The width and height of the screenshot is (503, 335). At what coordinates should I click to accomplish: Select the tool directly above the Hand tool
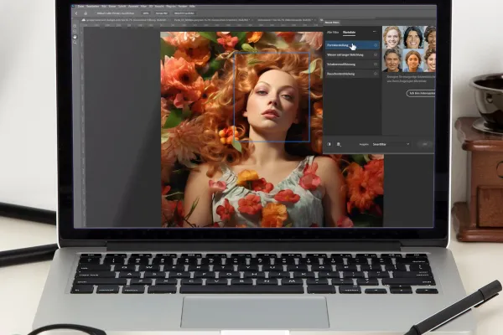click(75, 32)
